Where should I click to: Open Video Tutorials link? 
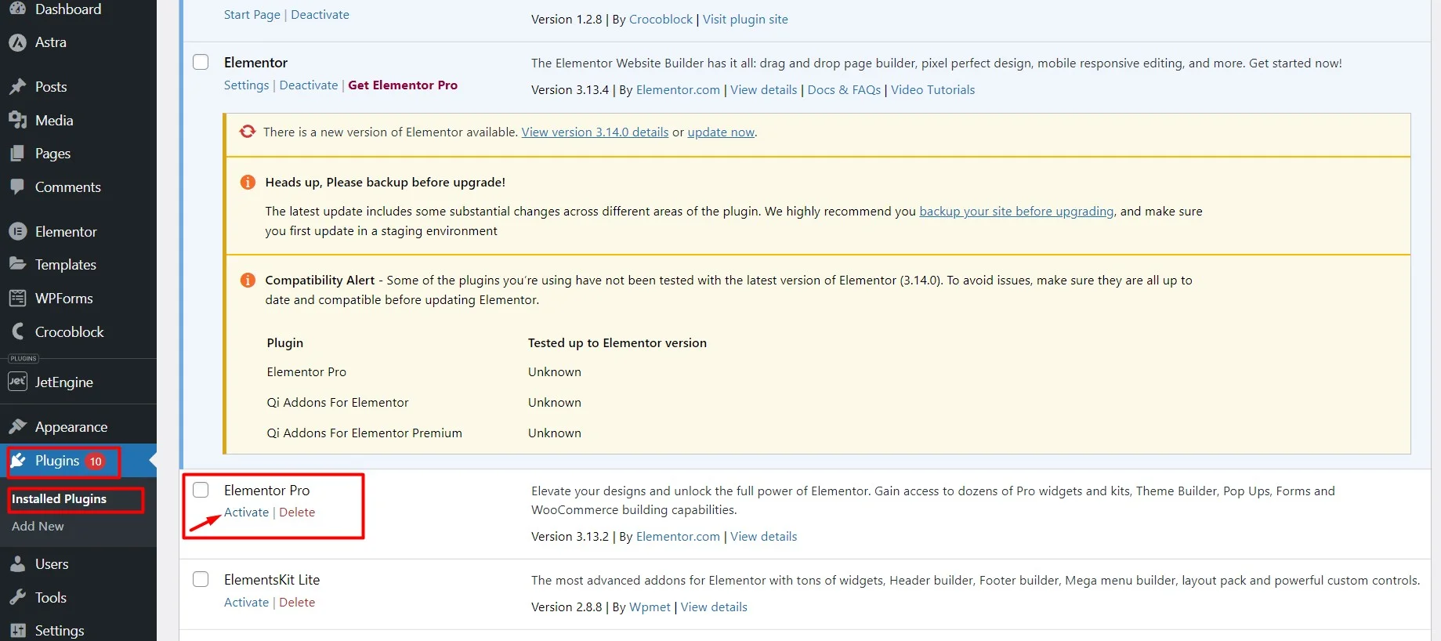932,89
